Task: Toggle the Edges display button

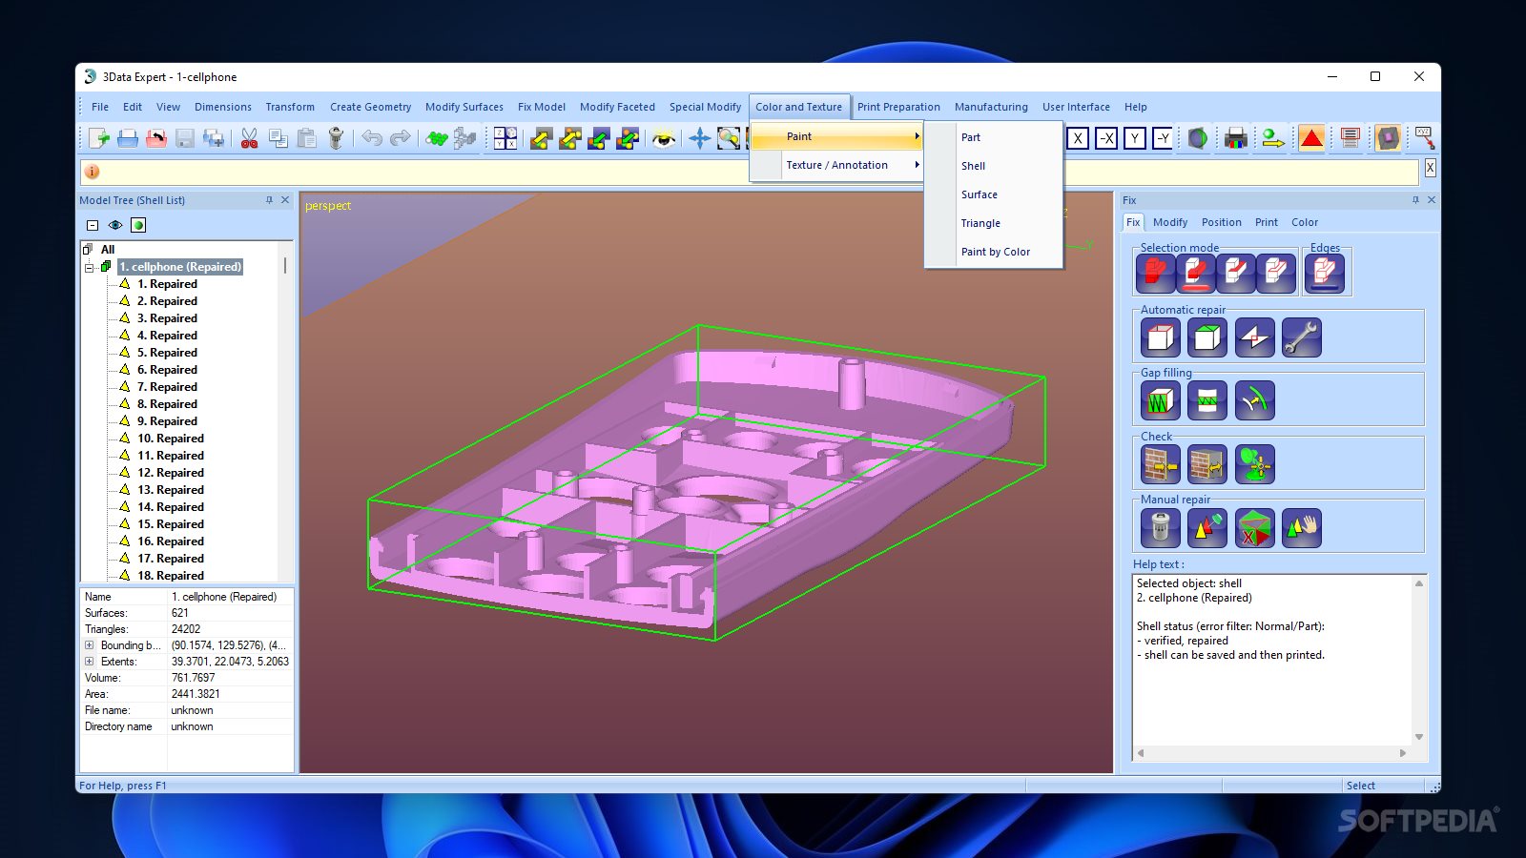Action: [1325, 274]
